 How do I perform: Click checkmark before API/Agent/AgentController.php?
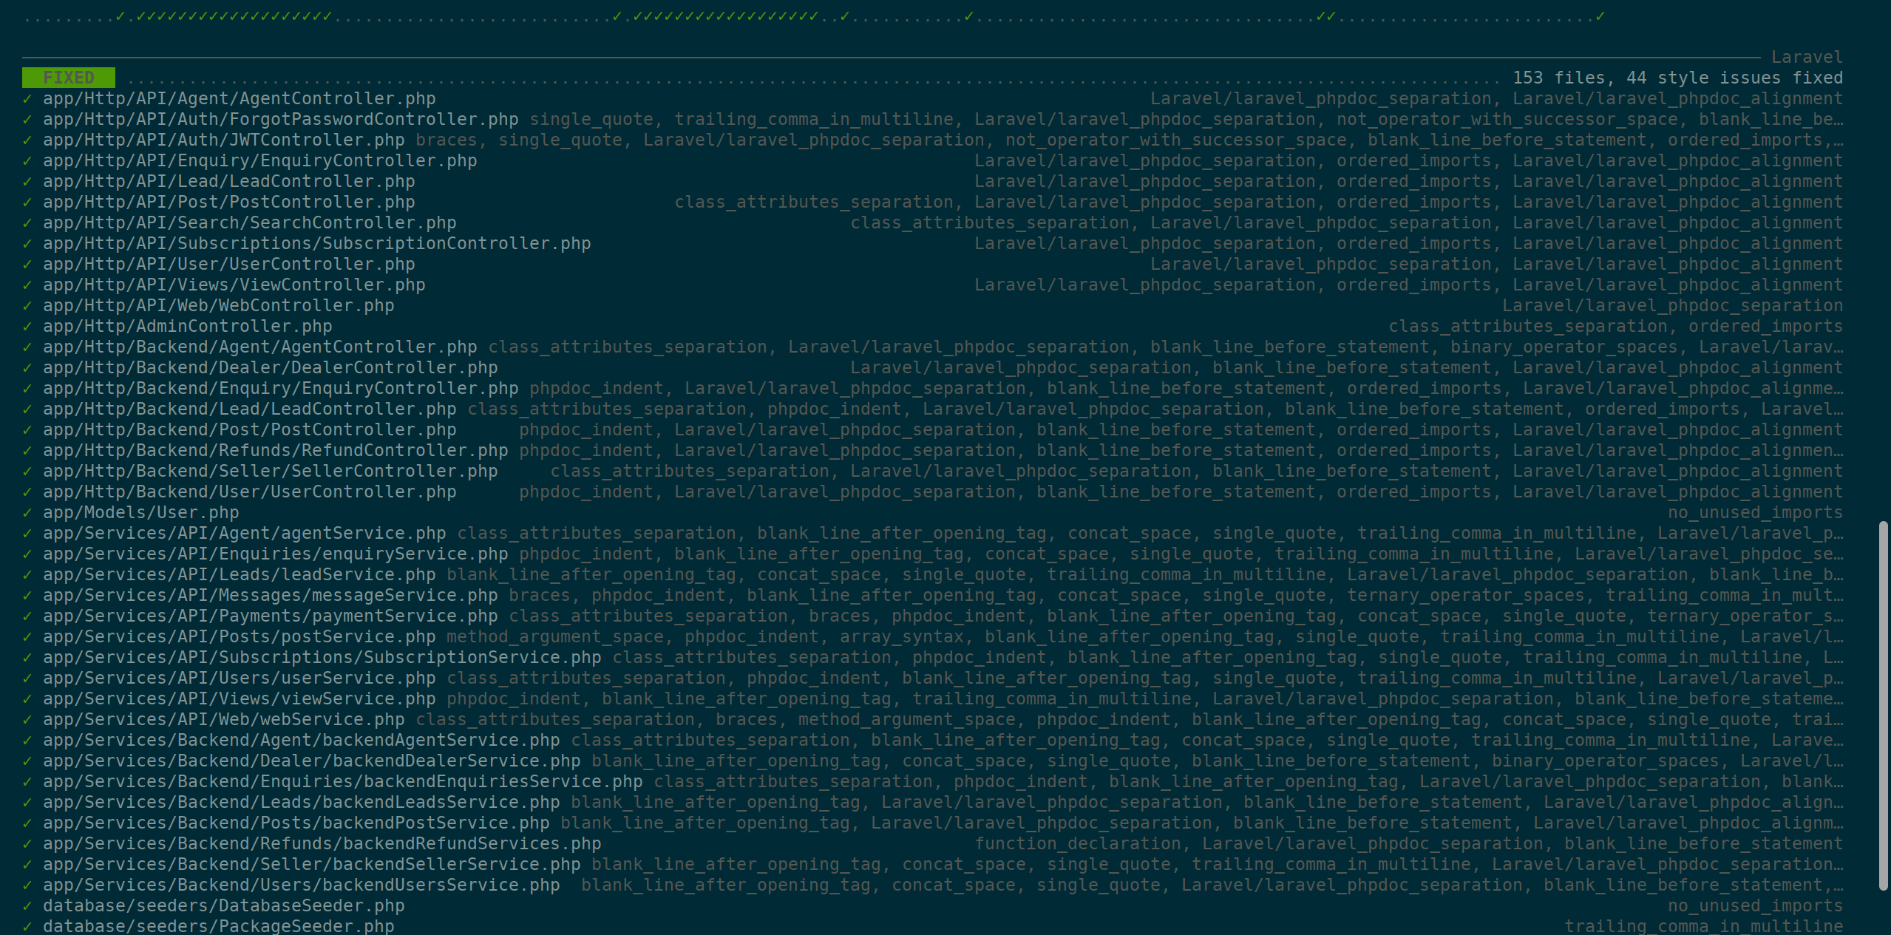click(27, 98)
